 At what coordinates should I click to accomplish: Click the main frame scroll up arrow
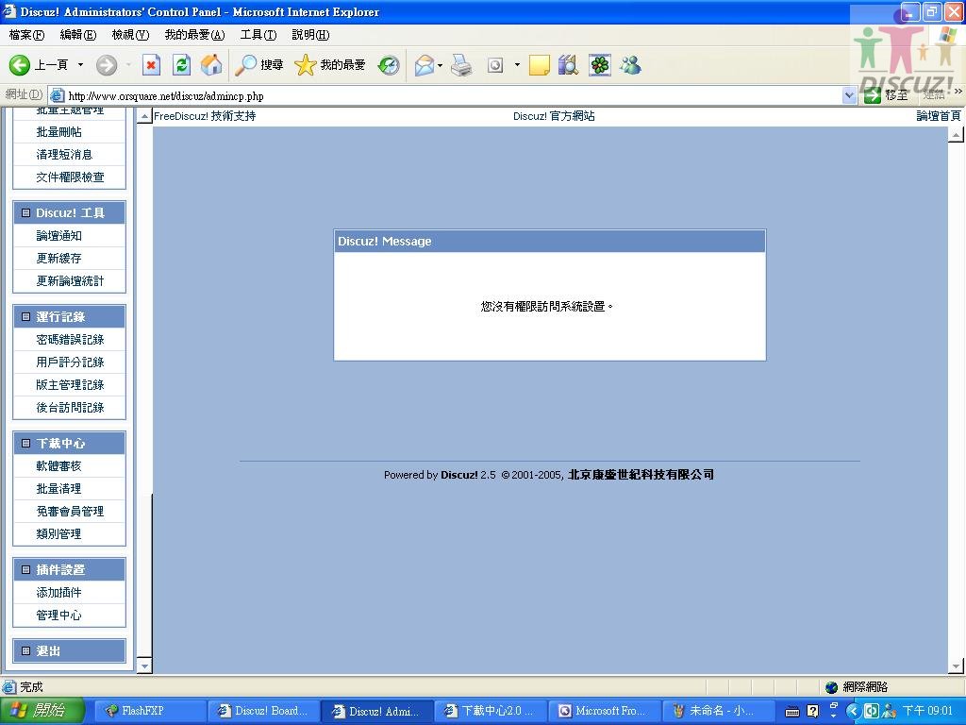[956, 134]
